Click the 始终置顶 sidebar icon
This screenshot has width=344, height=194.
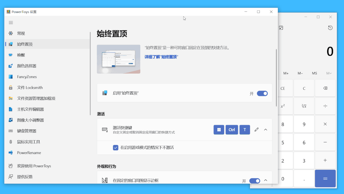click(11, 44)
